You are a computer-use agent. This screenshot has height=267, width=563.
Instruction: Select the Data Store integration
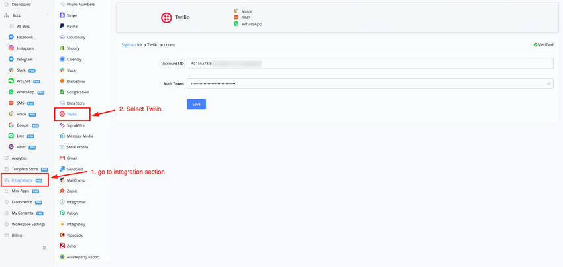(72, 103)
